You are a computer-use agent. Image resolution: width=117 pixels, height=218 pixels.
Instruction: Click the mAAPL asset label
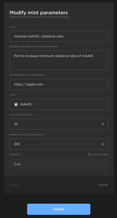[x=26, y=104]
